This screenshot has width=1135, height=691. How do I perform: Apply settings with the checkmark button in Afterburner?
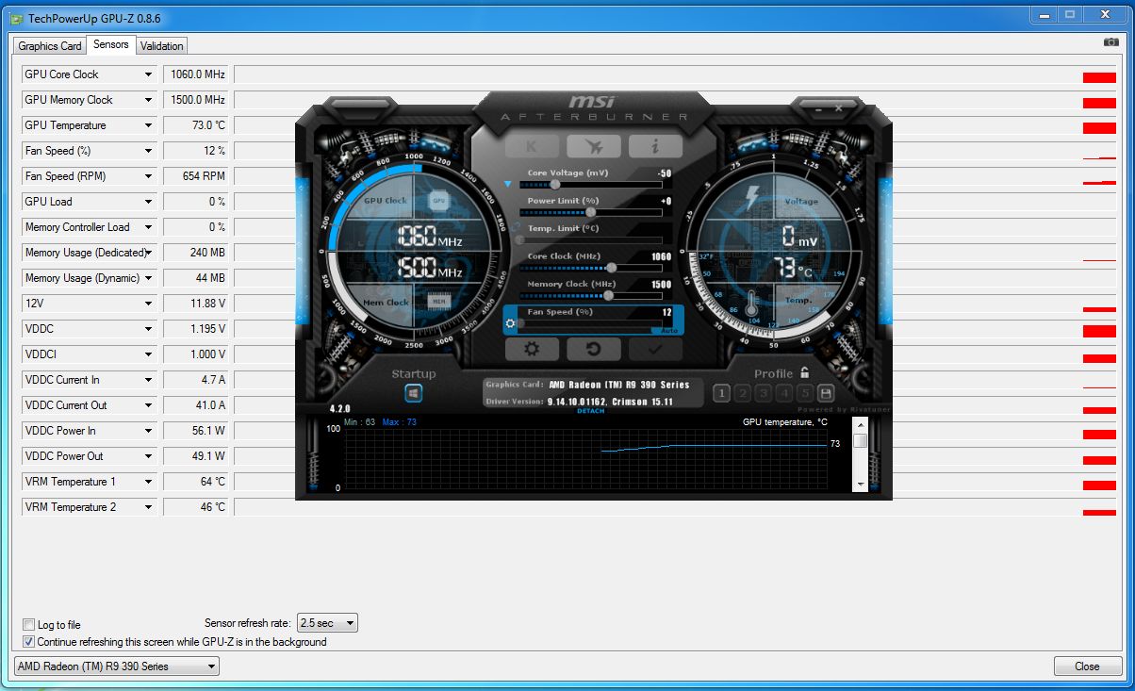655,349
